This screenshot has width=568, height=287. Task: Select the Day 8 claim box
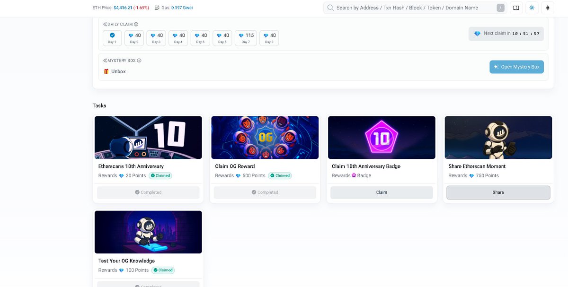point(269,38)
